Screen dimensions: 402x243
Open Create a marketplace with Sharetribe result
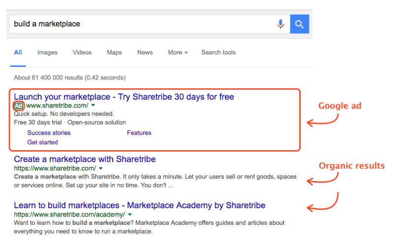[85, 159]
